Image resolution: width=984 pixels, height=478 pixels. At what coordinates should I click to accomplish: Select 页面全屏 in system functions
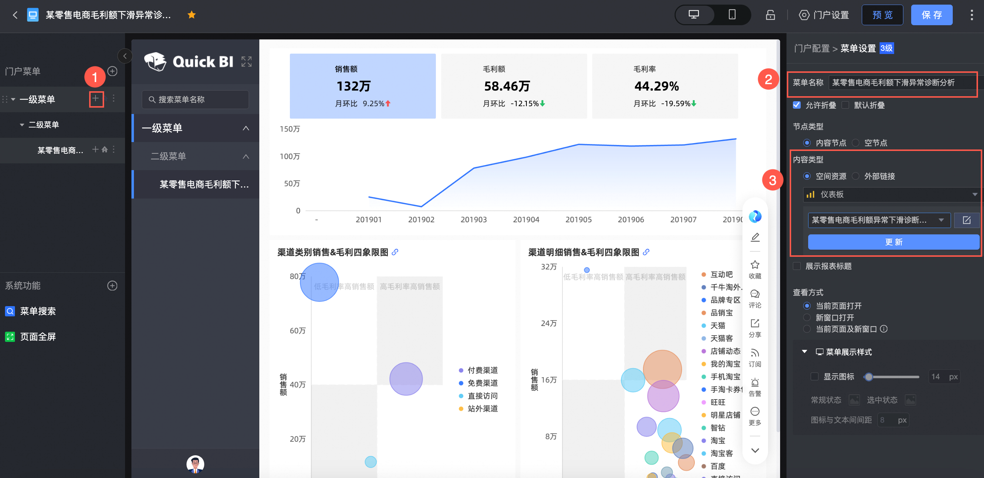37,336
